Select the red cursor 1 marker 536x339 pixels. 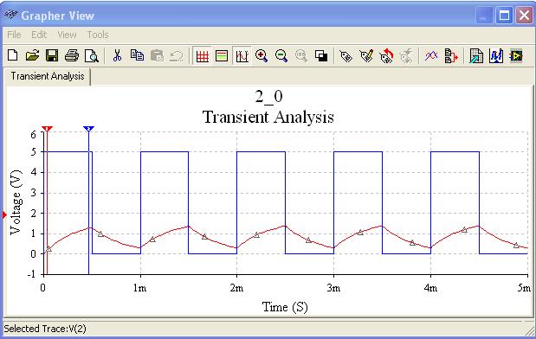tap(47, 129)
